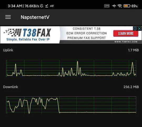Click the 69% battery percentage
142x127 pixels.
coord(135,6)
